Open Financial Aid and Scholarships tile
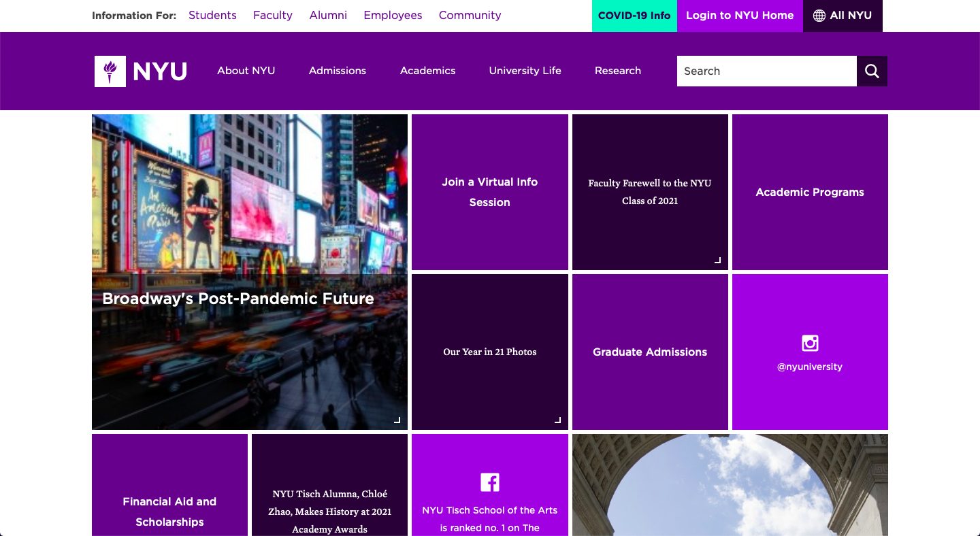The height and width of the screenshot is (536, 980). click(x=169, y=485)
